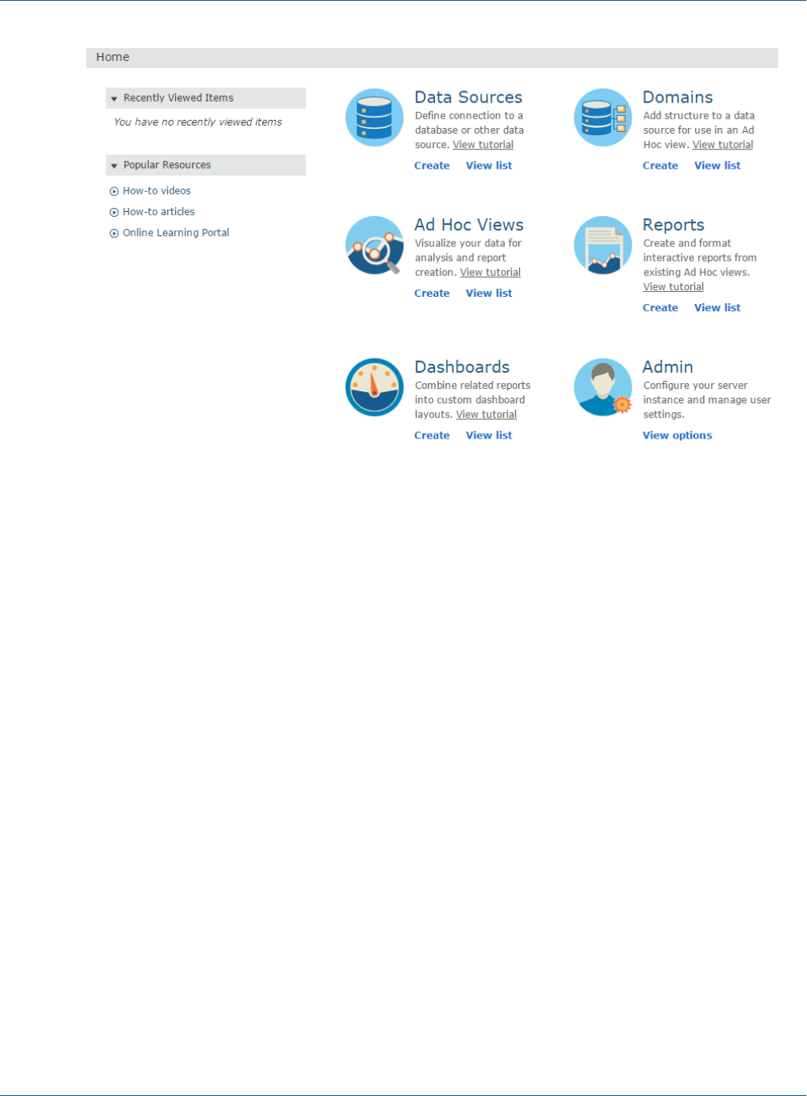The image size is (807, 1096).
Task: Click the Reports document chart icon
Action: [x=603, y=245]
